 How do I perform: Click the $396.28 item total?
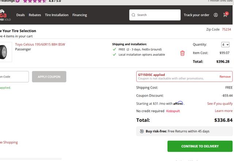click(x=223, y=61)
